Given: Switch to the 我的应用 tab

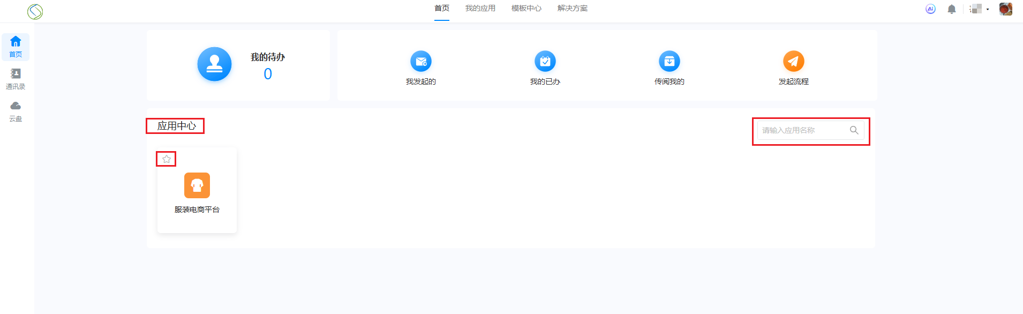Looking at the screenshot, I should click(x=480, y=9).
